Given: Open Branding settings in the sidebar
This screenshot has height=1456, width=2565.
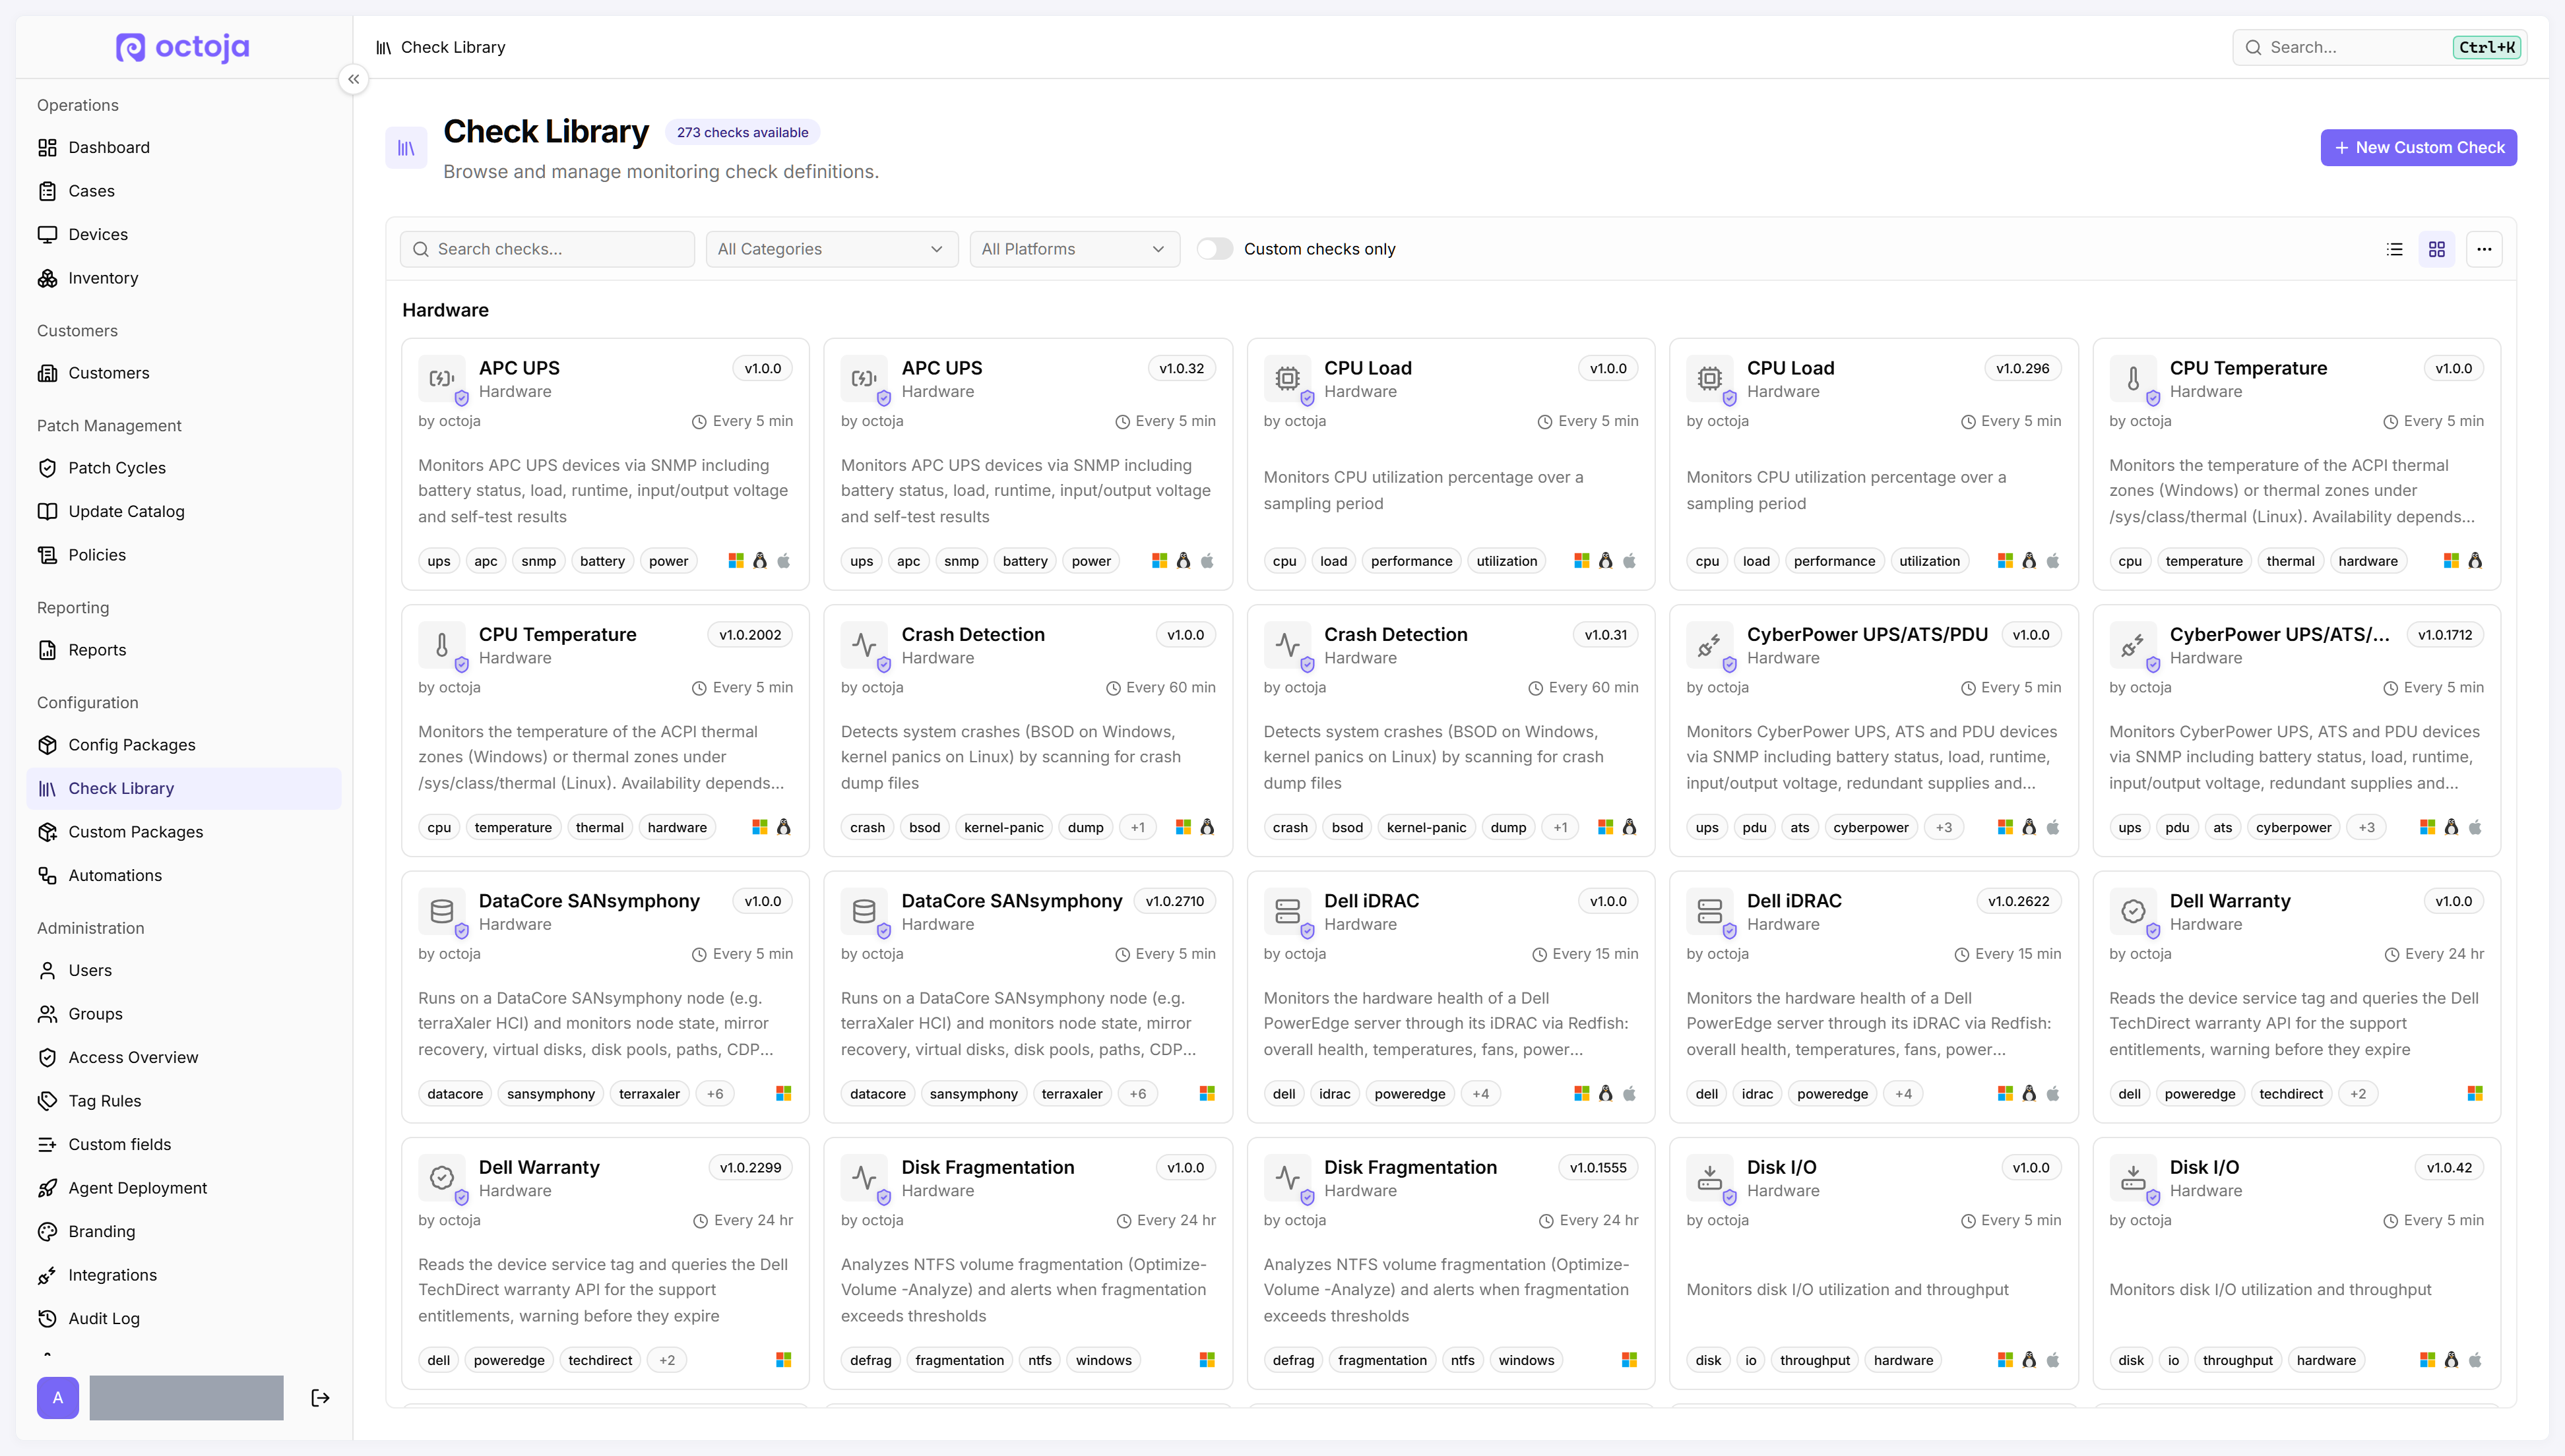Looking at the screenshot, I should [x=184, y=1231].
